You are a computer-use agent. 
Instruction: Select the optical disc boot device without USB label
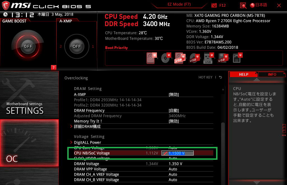(166, 58)
